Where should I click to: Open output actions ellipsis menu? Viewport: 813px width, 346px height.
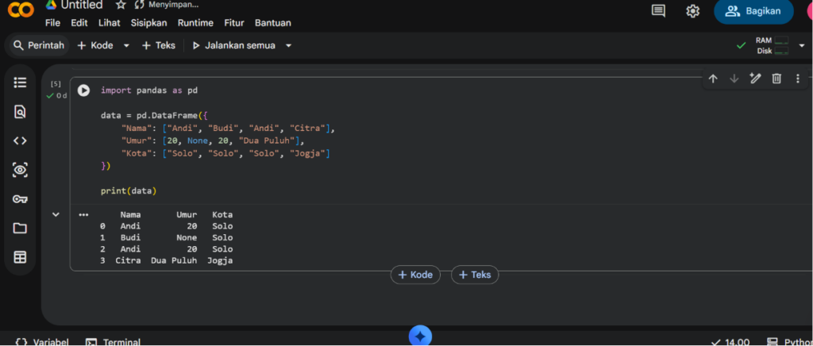(x=83, y=214)
